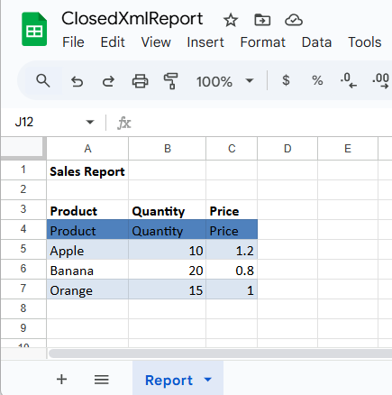The height and width of the screenshot is (395, 392).
Task: Select column B header
Action: pos(168,149)
